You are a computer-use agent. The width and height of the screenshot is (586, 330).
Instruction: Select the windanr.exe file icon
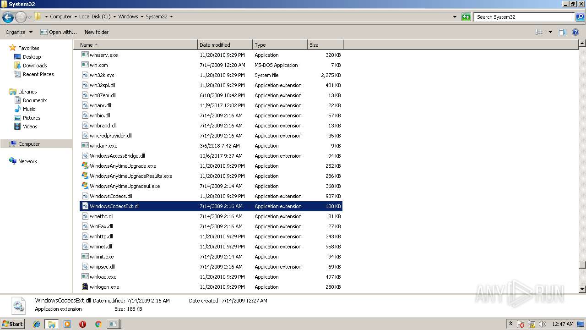point(85,146)
